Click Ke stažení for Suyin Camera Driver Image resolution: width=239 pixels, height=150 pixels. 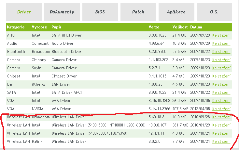[x=221, y=68]
